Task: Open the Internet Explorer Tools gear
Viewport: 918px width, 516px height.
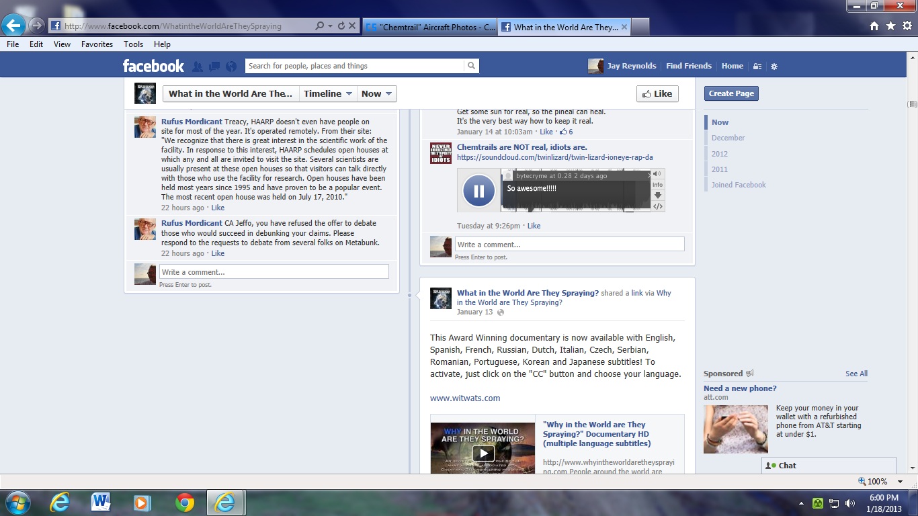Action: [907, 26]
